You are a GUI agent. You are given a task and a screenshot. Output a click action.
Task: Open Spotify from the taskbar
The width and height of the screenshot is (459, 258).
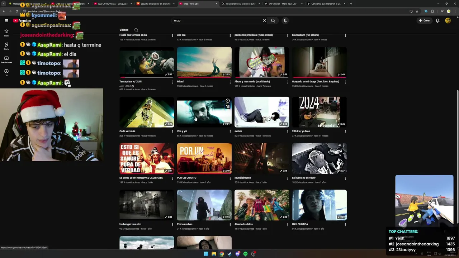[245, 254]
